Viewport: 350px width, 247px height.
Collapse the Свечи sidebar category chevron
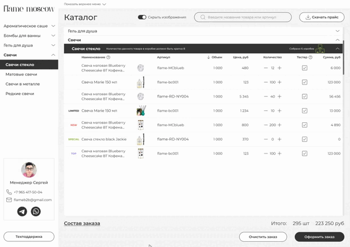click(x=53, y=55)
